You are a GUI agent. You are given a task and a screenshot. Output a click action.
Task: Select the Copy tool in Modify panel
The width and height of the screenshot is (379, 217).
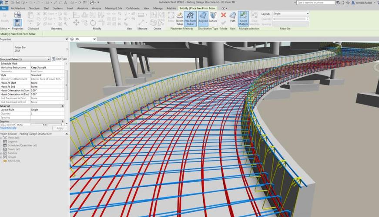84,23
